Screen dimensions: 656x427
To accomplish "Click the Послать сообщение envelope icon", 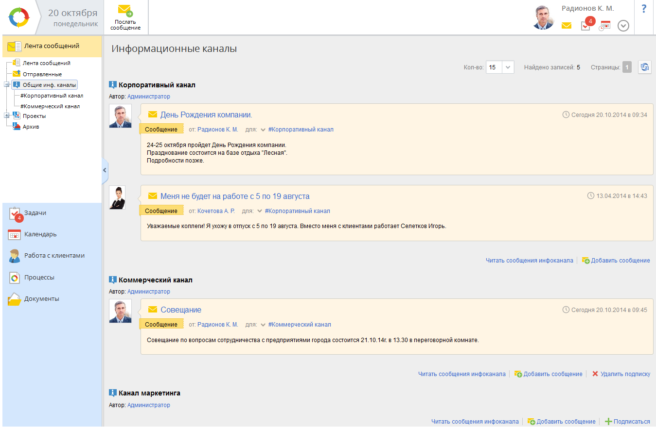I will pos(125,10).
